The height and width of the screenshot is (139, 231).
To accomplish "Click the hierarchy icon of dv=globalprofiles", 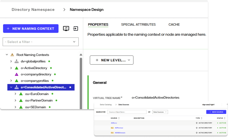I will point(16,61).
